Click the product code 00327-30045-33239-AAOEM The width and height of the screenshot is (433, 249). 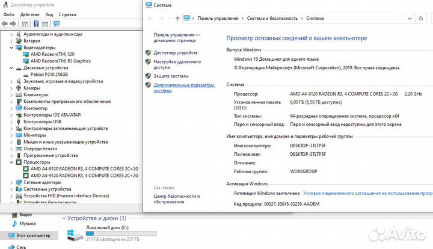292,204
